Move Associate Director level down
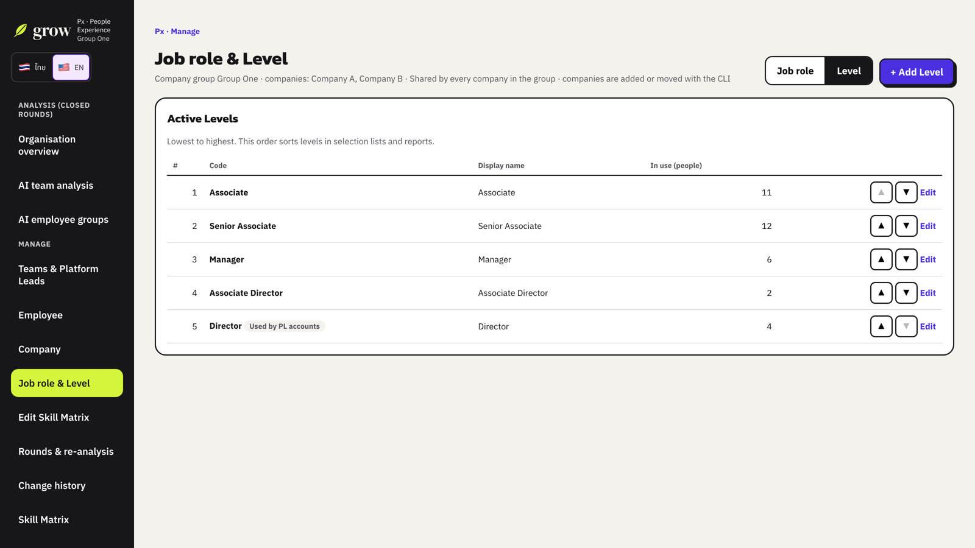The image size is (975, 548). 906,293
